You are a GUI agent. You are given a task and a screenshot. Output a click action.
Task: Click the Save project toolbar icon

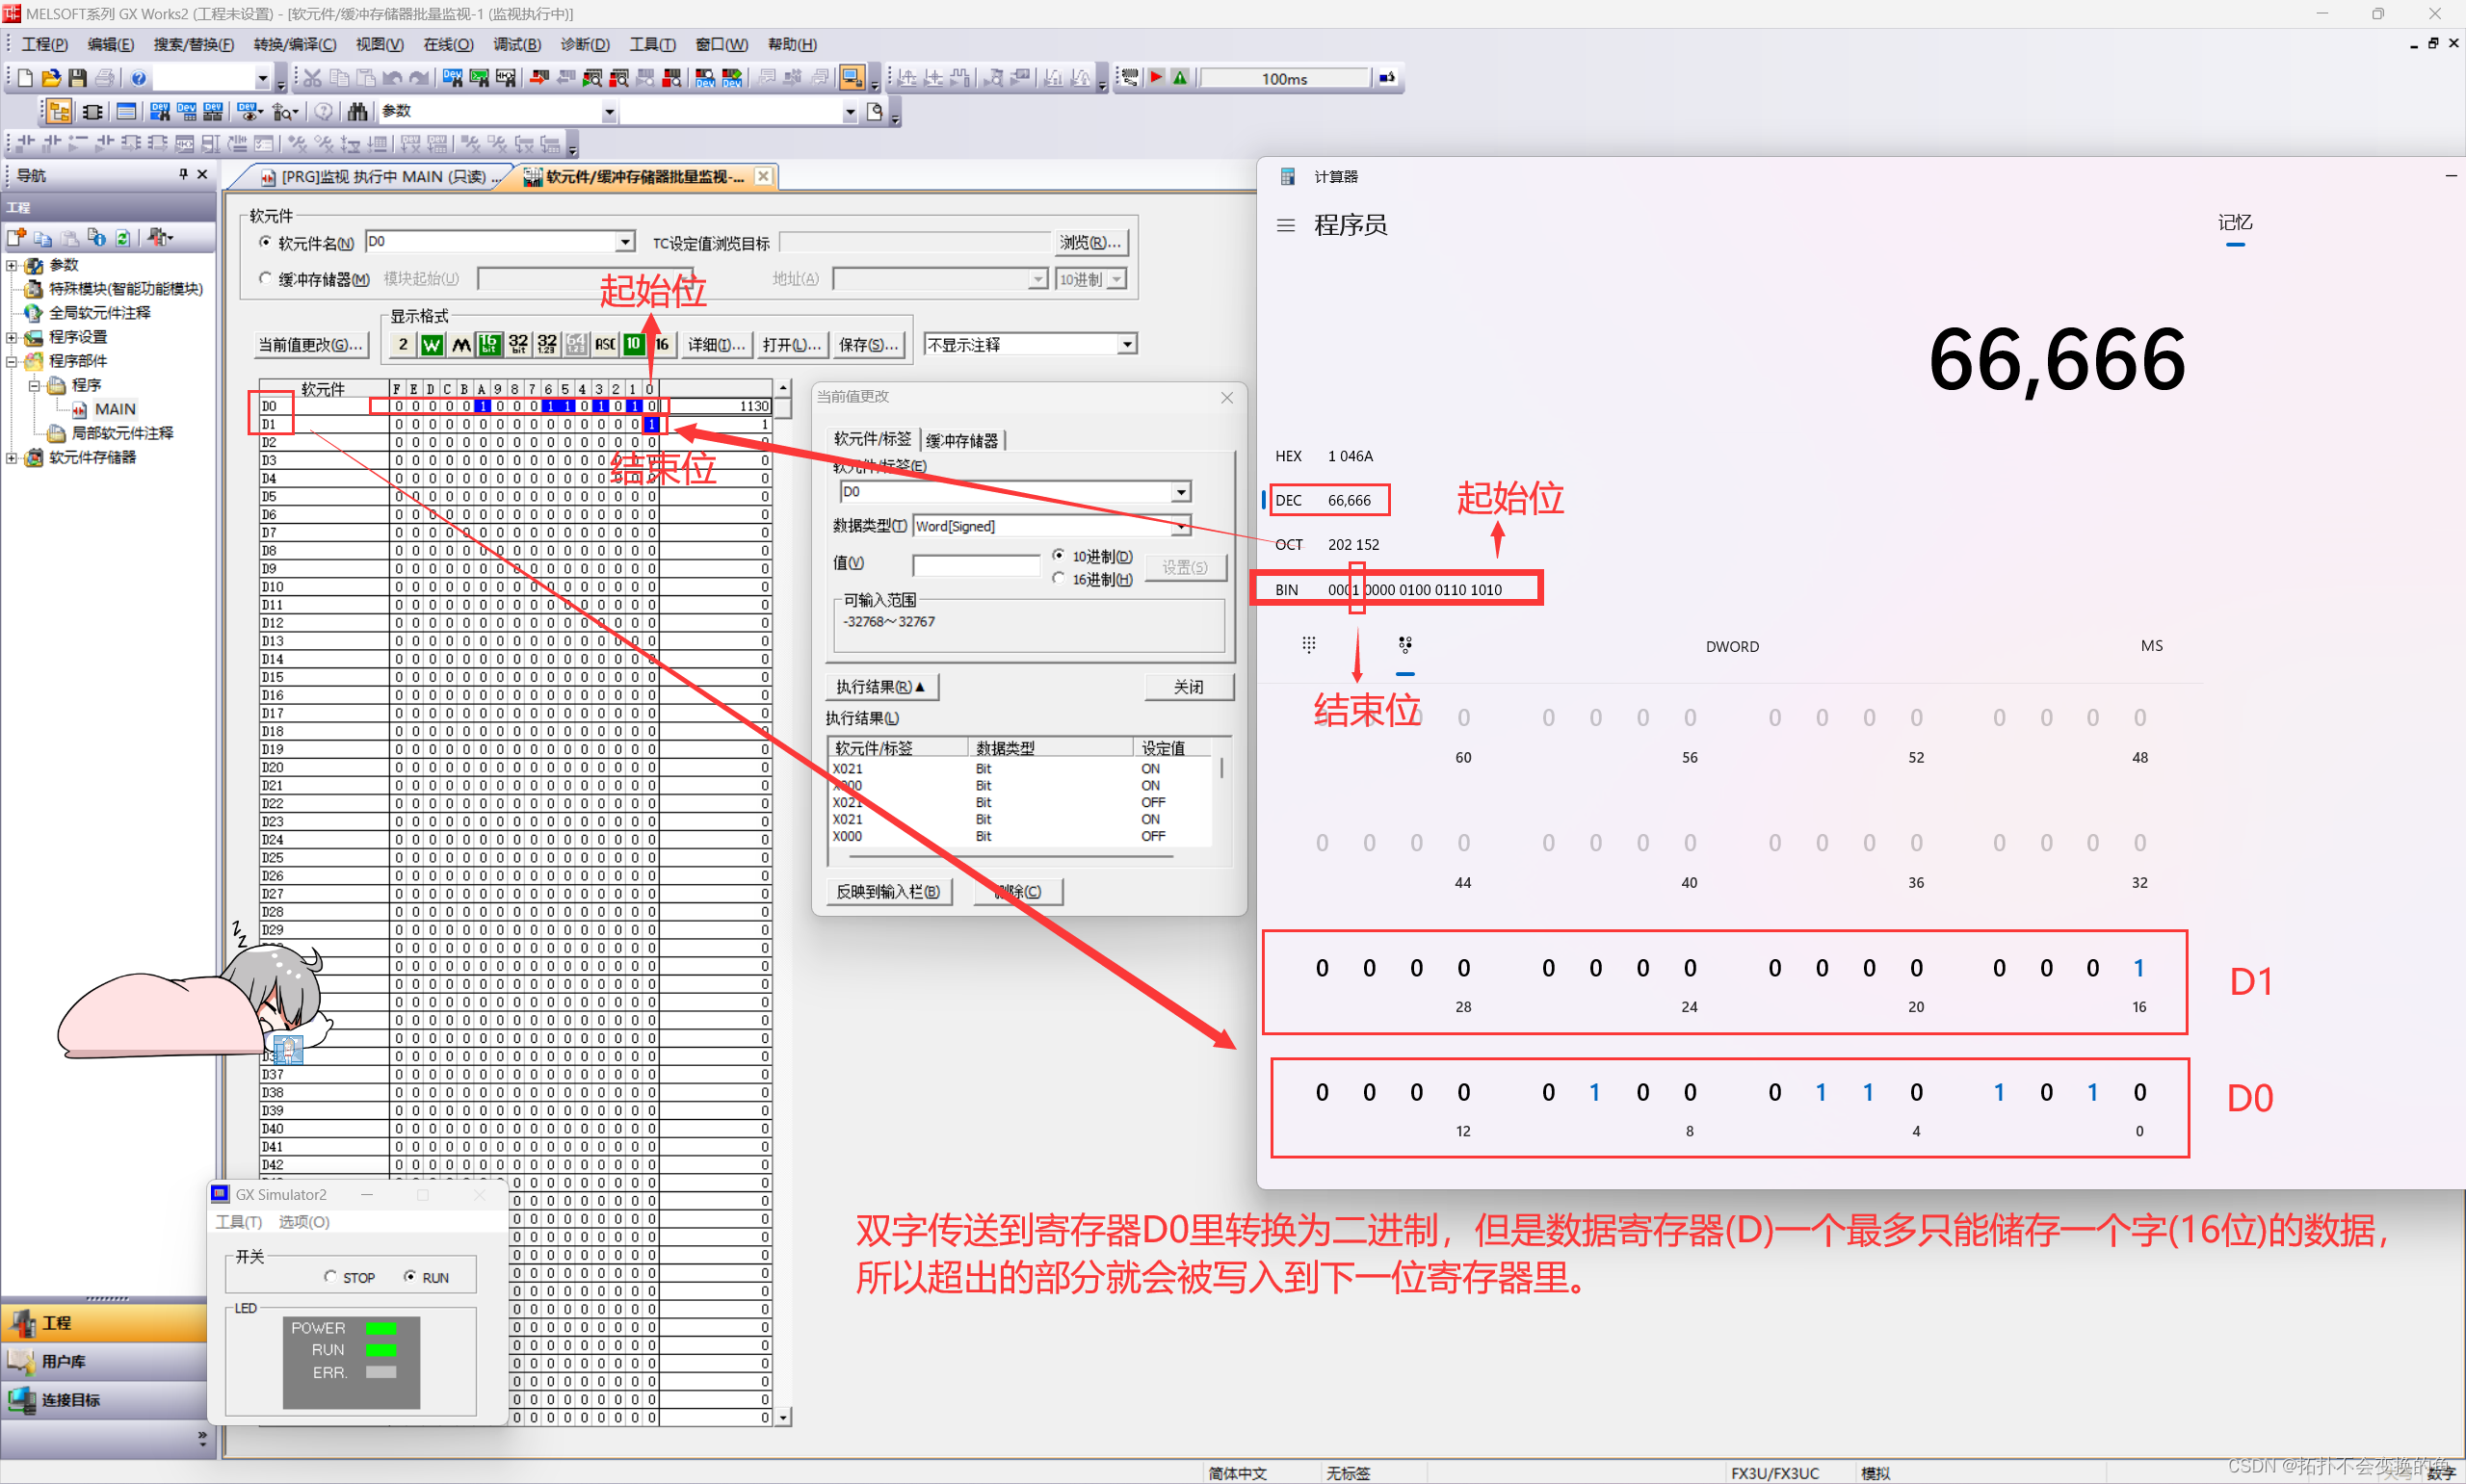(77, 78)
